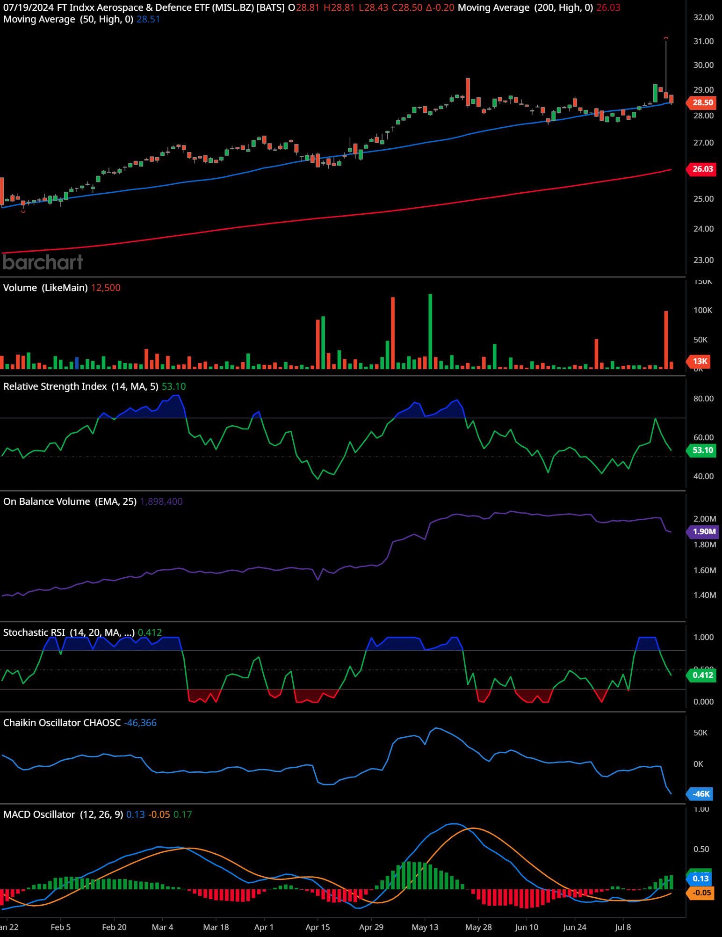Click the 'Mar 18' date axis label

216,927
